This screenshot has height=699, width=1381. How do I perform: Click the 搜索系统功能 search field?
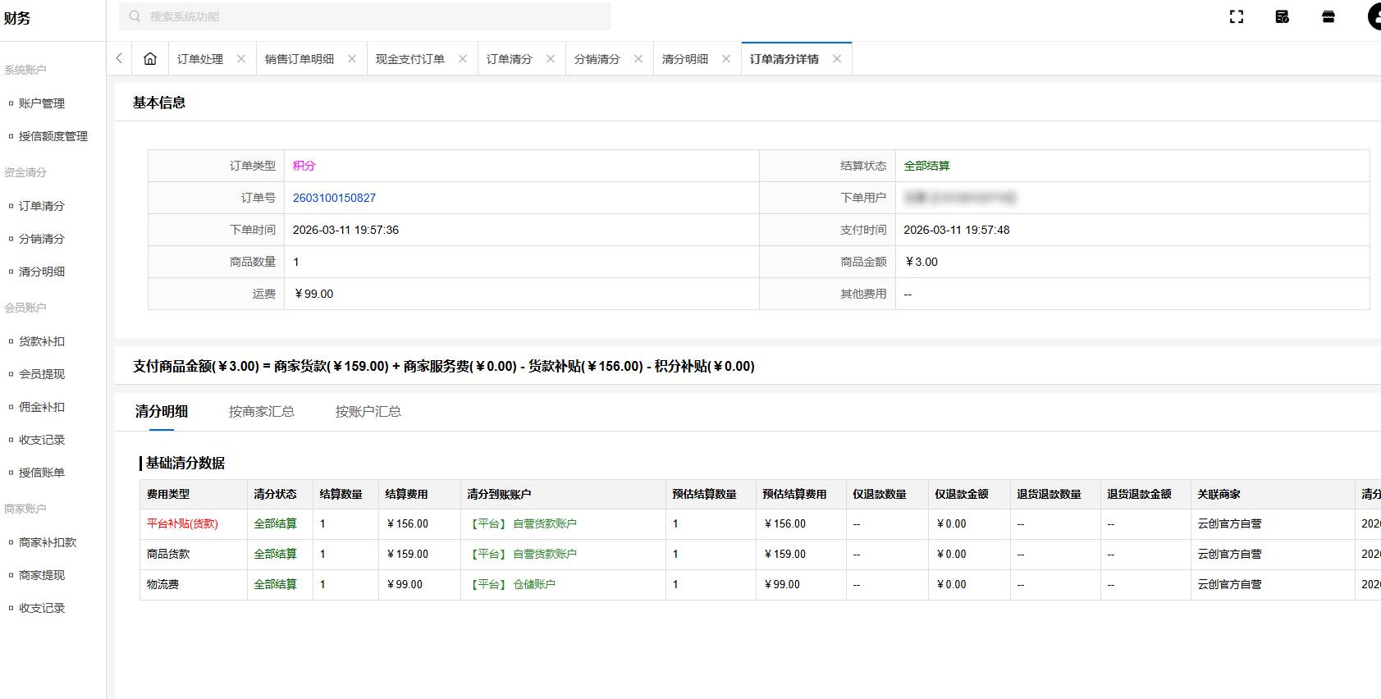tap(365, 16)
